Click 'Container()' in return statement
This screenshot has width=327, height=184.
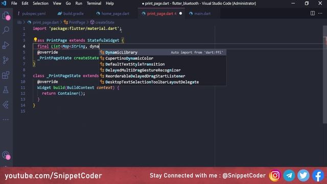[x=71, y=93]
